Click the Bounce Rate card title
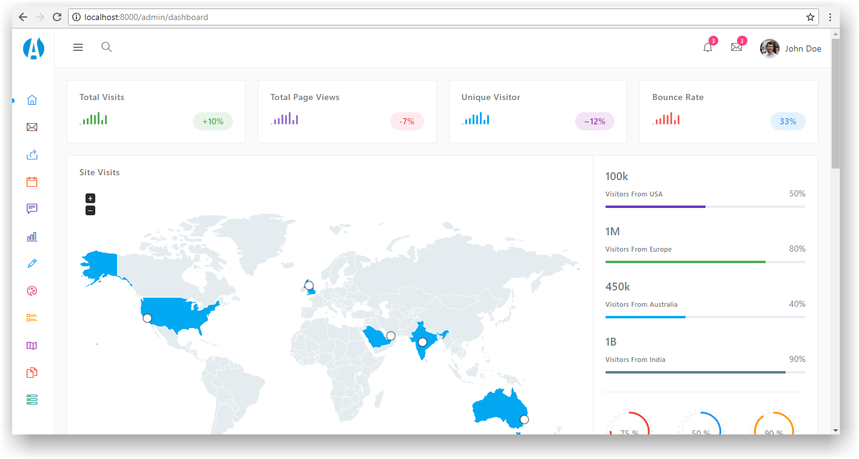This screenshot has height=459, width=859. [x=678, y=97]
